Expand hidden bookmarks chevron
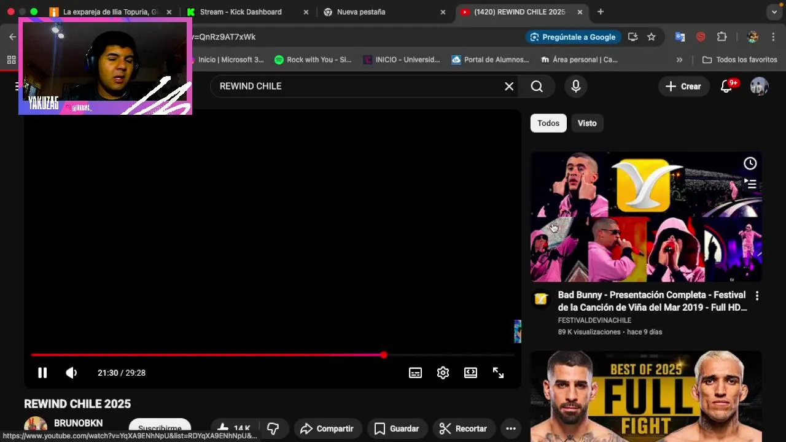This screenshot has width=786, height=442. (x=679, y=60)
